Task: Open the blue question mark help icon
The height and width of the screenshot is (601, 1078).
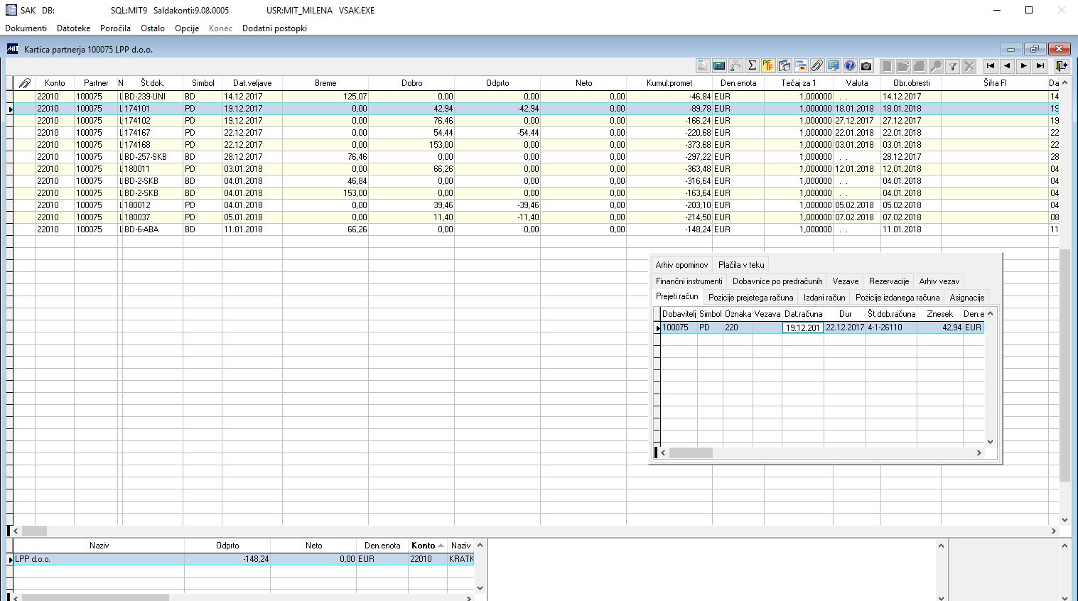Action: (850, 66)
